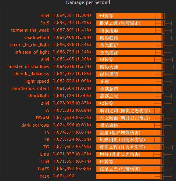Click the 4ilvl row label
Viewport: 176px width, 181px height.
pos(45,16)
